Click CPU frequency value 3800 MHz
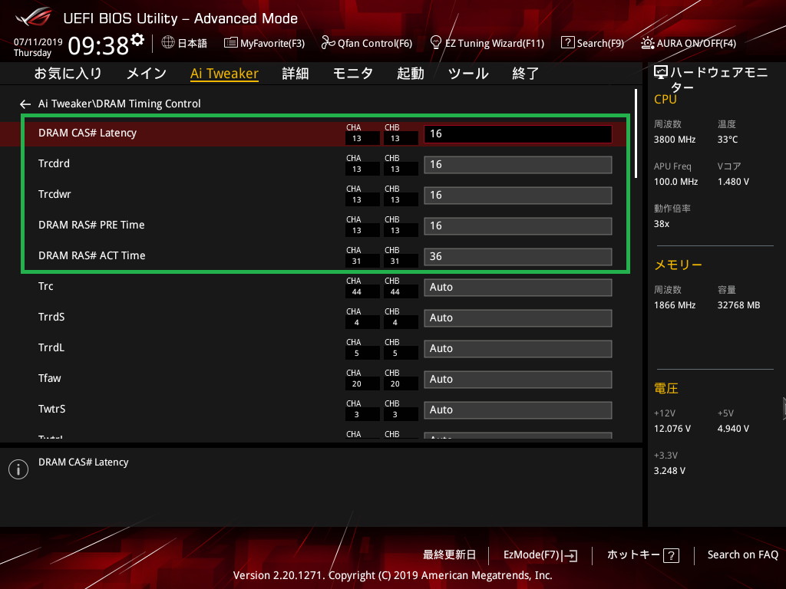This screenshot has width=786, height=589. click(674, 140)
